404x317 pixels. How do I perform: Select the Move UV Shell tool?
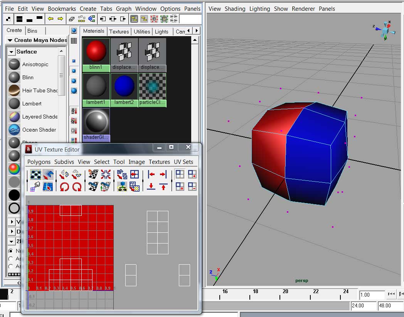(x=48, y=175)
